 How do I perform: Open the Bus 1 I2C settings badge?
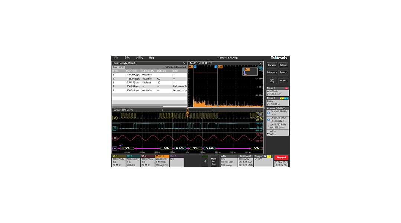[177, 161]
